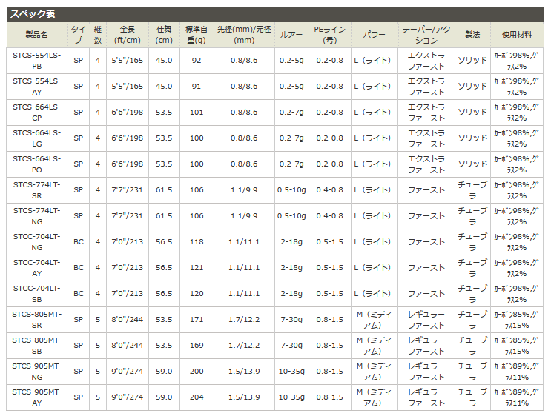
Task: Click weight 169 in STCS-805MT-SB row
Action: point(197,346)
